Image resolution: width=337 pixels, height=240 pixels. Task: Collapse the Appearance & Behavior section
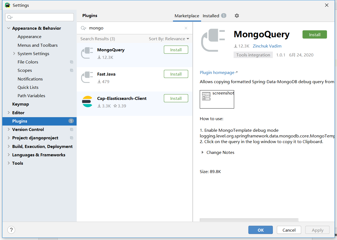pos(9,28)
